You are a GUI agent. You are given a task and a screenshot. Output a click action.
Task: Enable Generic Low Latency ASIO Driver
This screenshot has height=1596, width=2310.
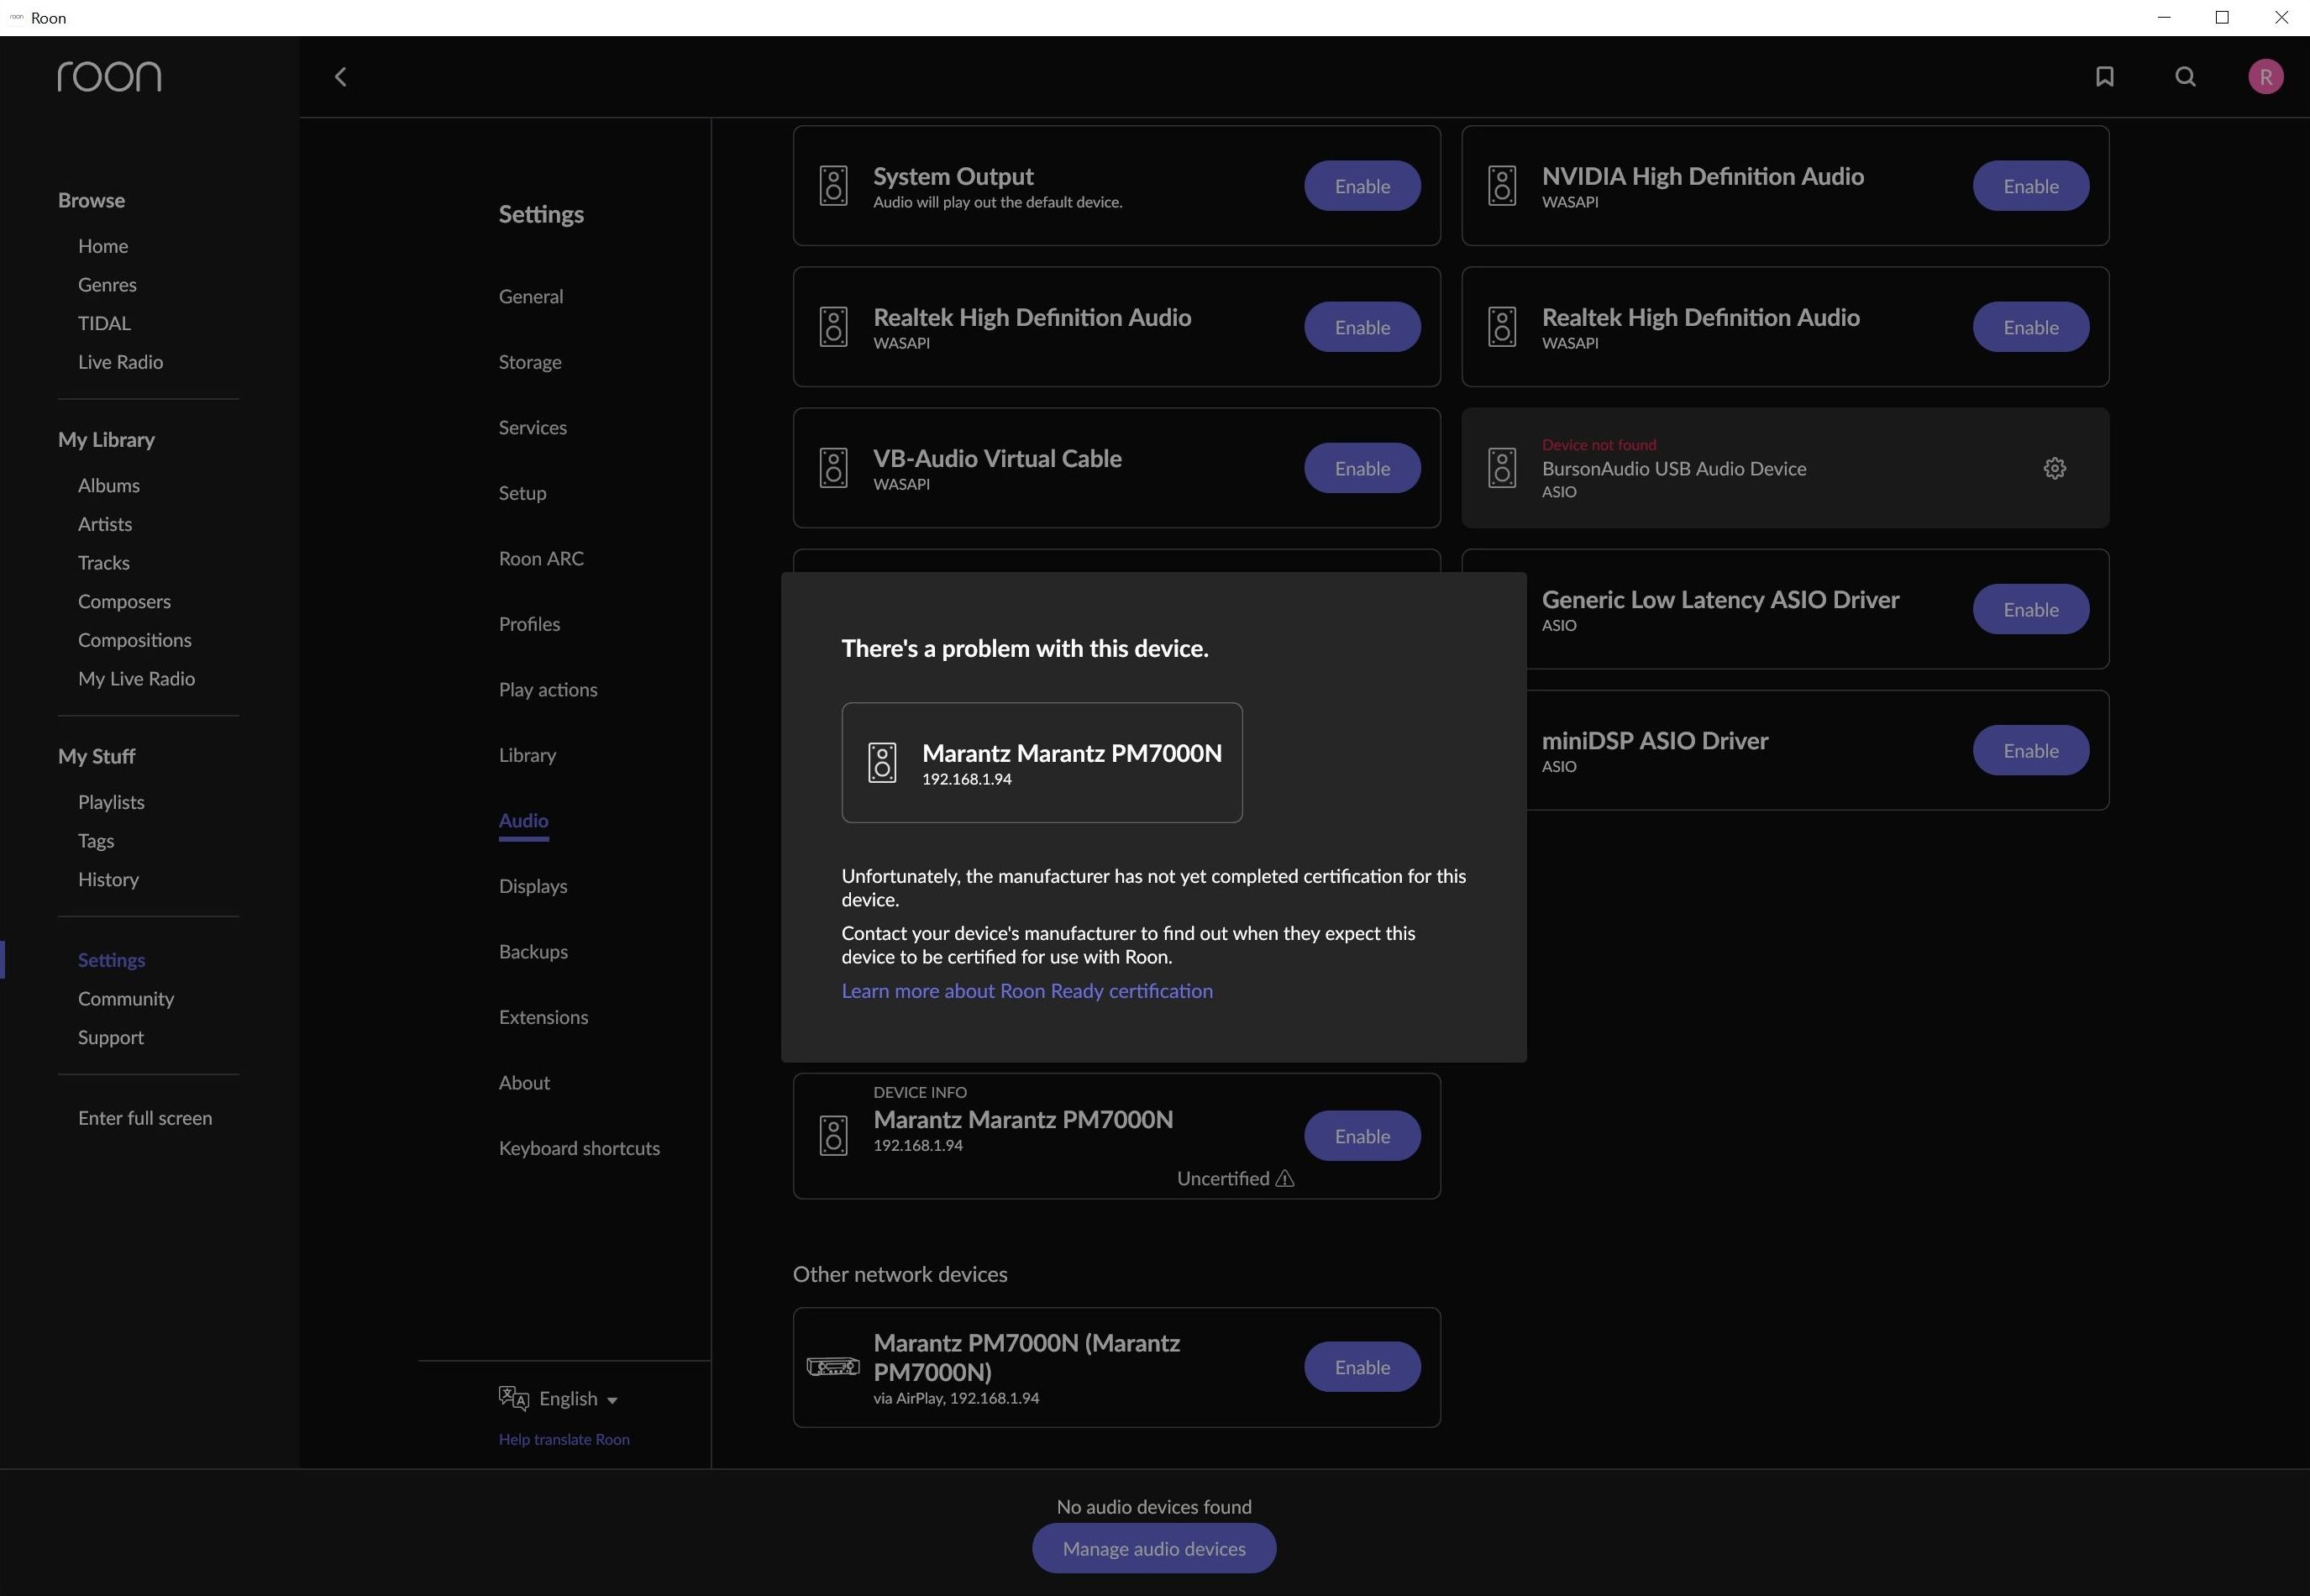point(2030,609)
